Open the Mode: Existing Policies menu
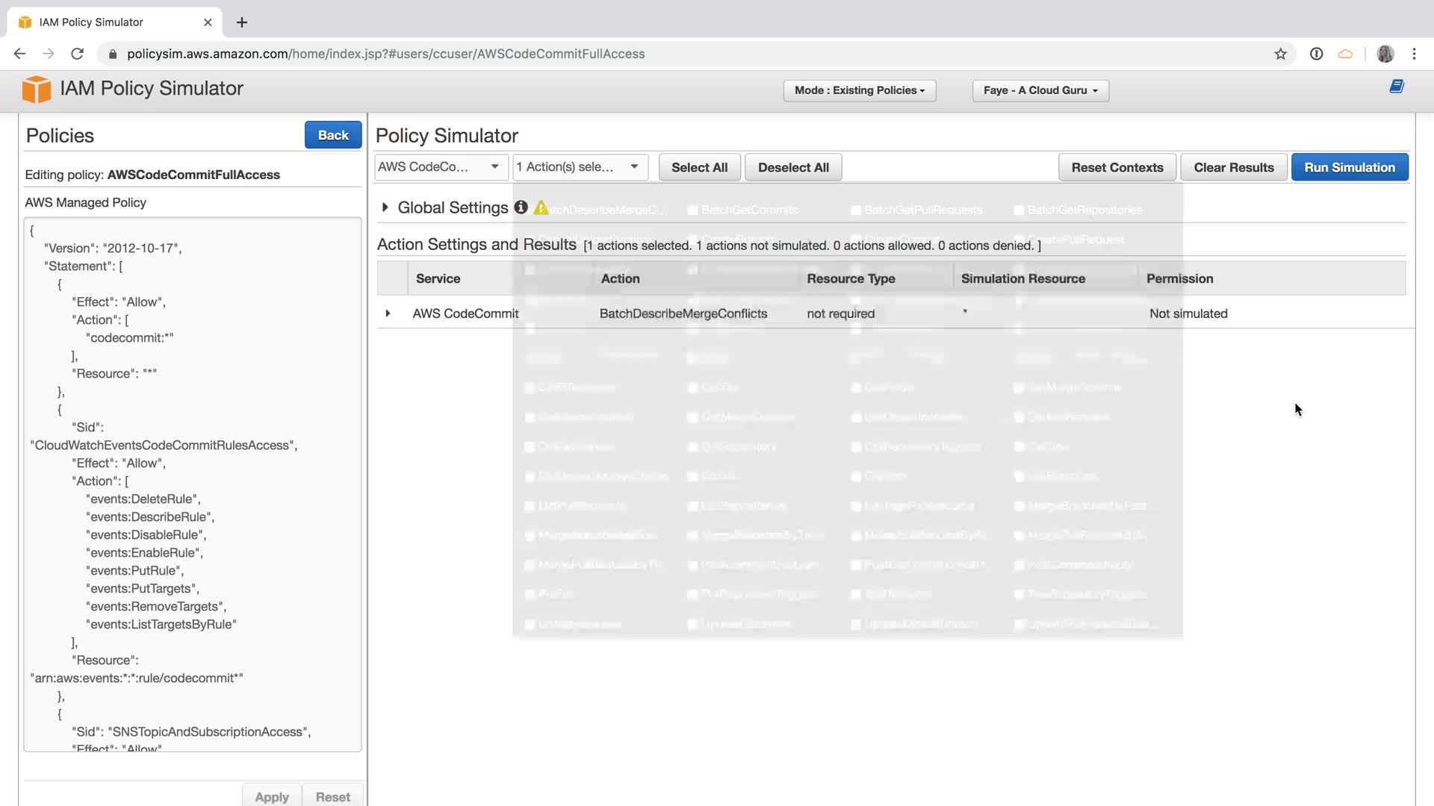This screenshot has height=806, width=1434. tap(859, 90)
